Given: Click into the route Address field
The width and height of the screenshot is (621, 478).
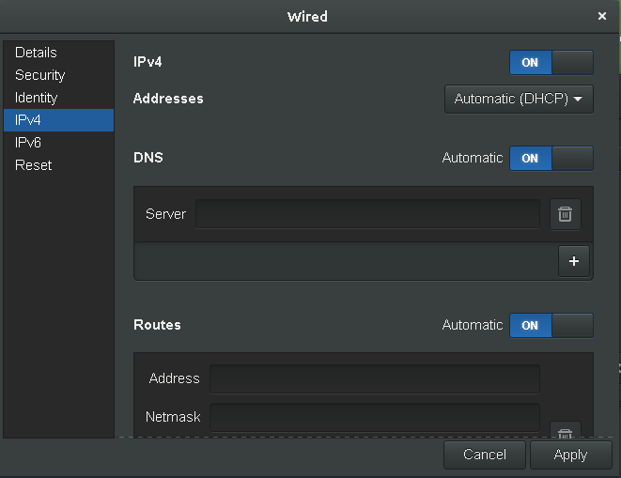Looking at the screenshot, I should [x=374, y=378].
